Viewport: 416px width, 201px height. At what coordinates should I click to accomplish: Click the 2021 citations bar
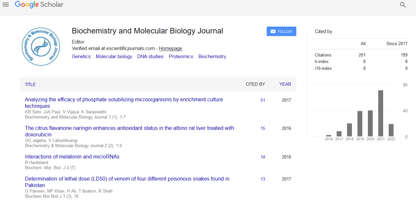click(381, 113)
